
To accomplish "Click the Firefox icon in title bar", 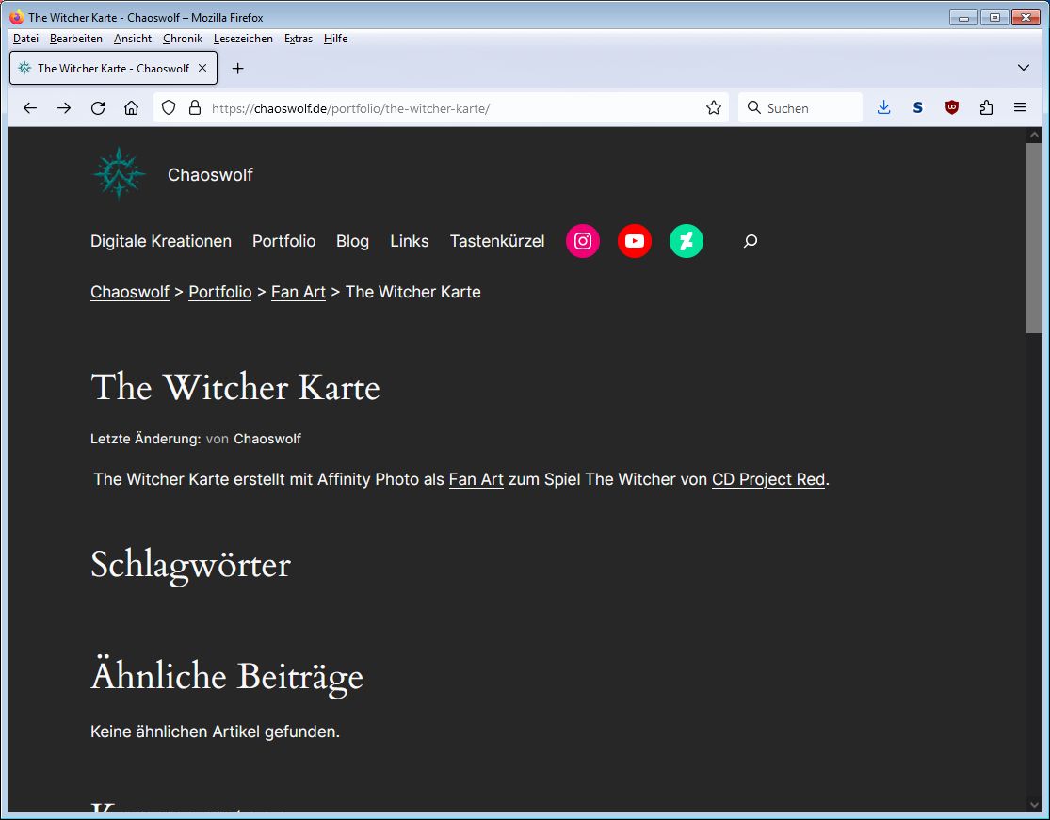I will 17,17.
